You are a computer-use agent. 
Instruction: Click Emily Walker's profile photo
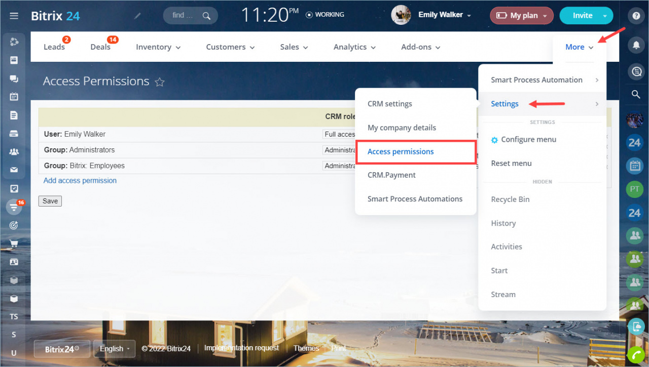click(401, 15)
